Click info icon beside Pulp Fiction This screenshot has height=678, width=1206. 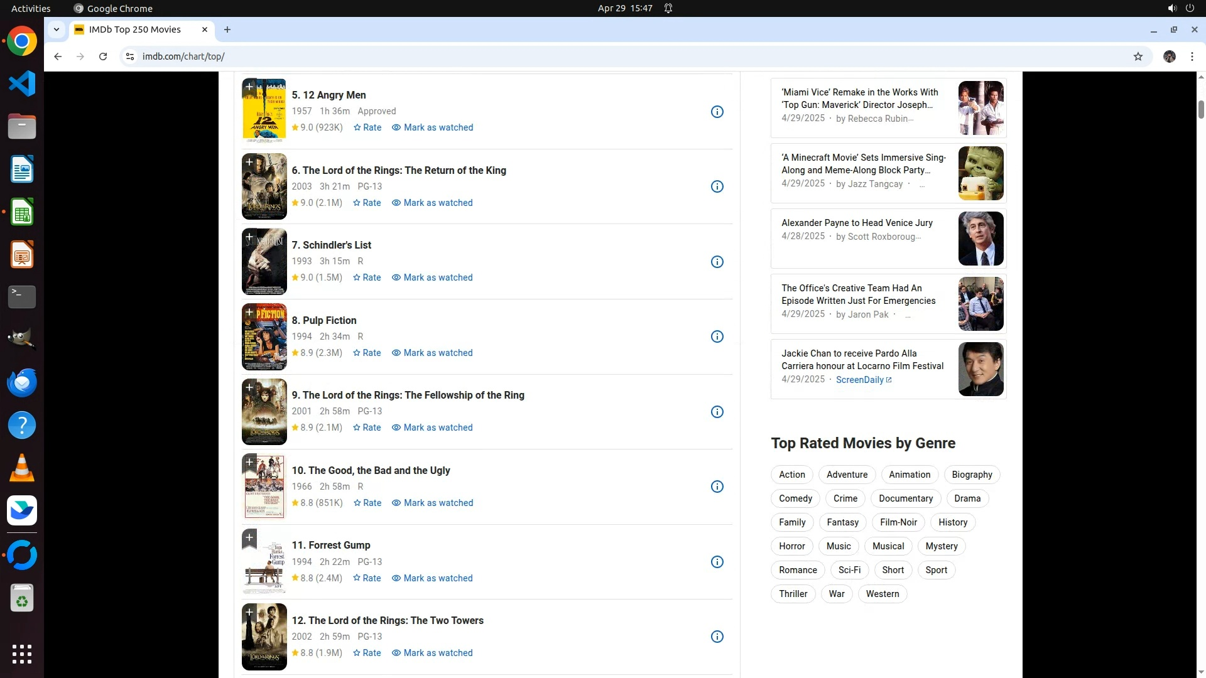[x=717, y=337]
